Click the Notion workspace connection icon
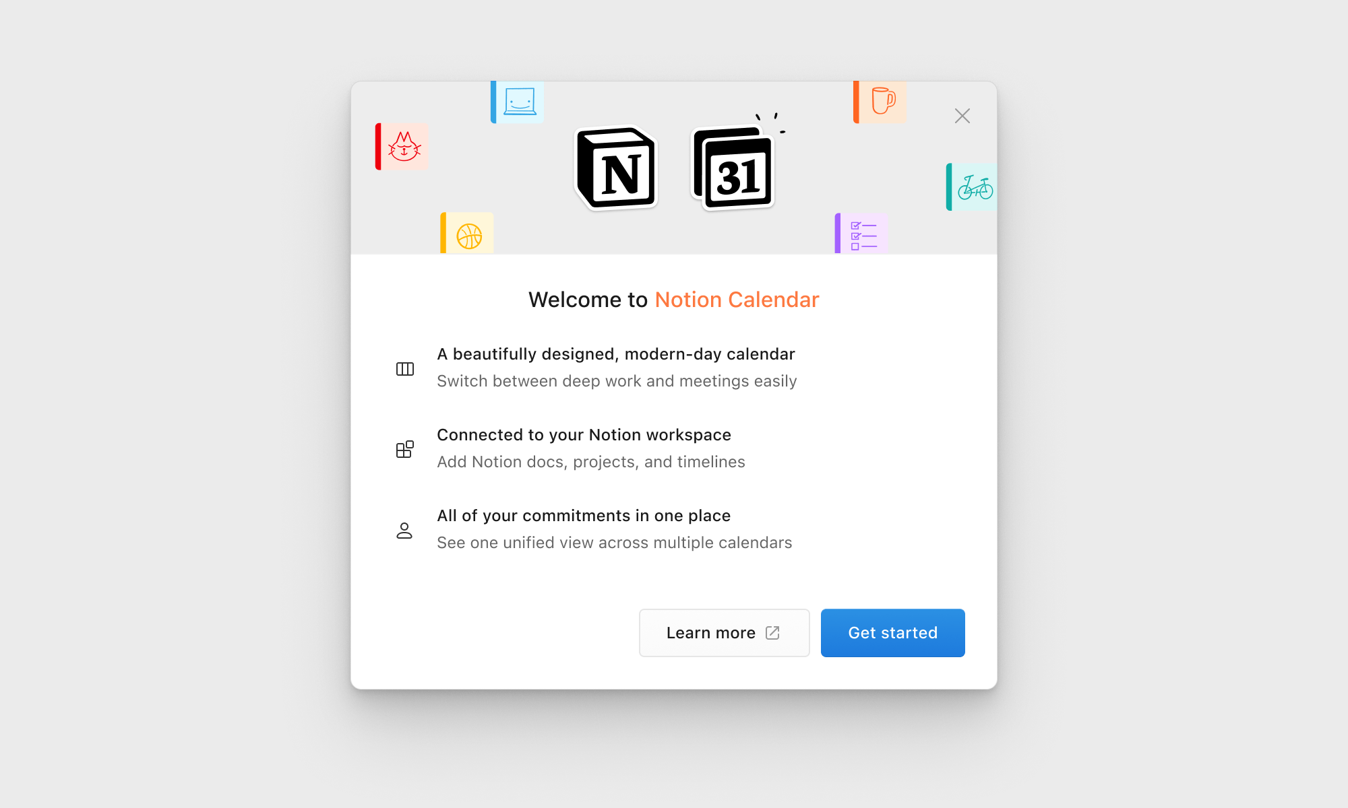Viewport: 1348px width, 808px height. [404, 449]
